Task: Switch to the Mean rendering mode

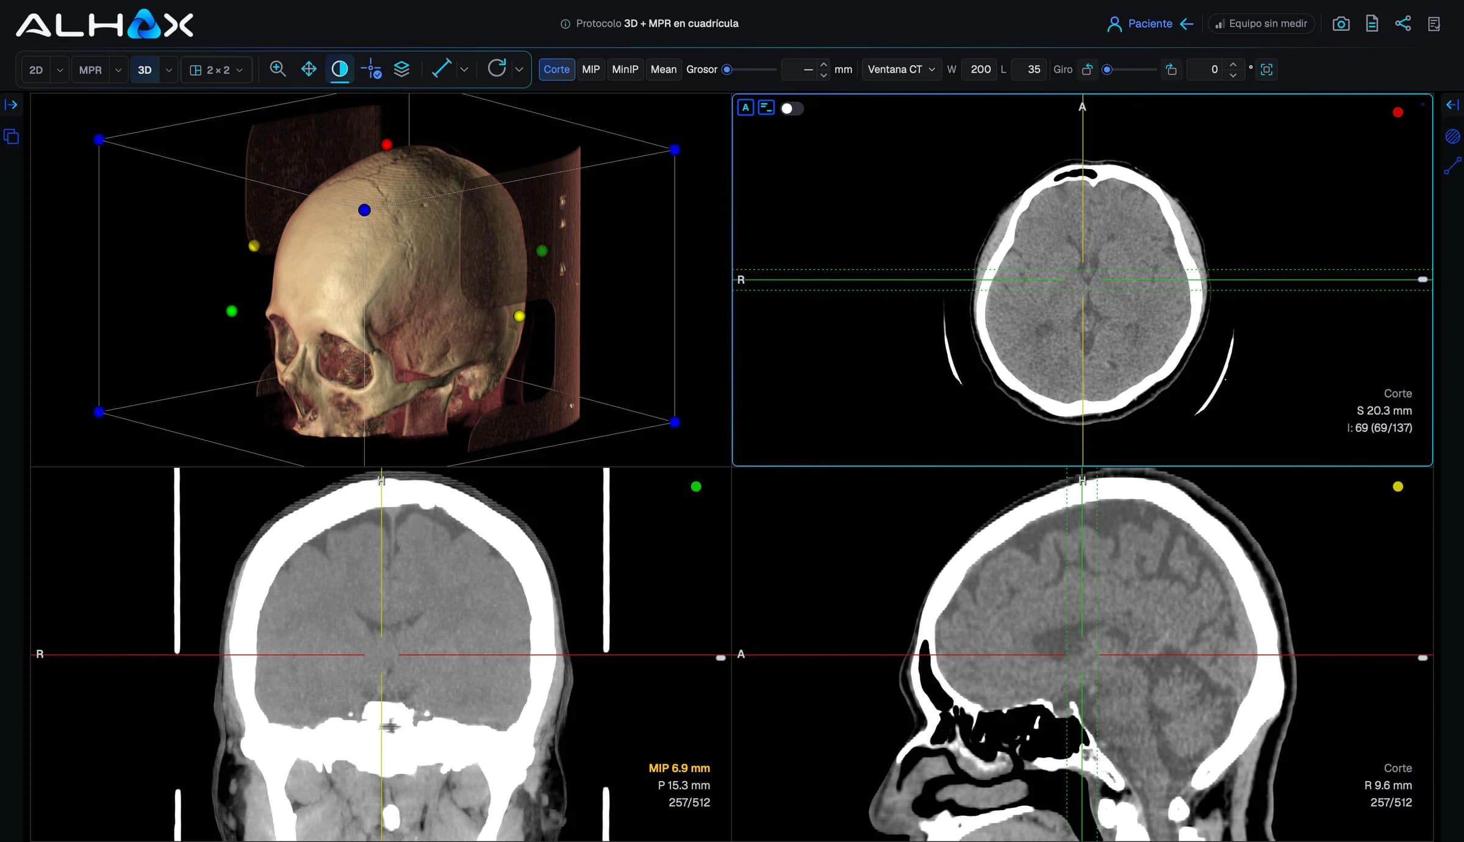Action: [663, 70]
